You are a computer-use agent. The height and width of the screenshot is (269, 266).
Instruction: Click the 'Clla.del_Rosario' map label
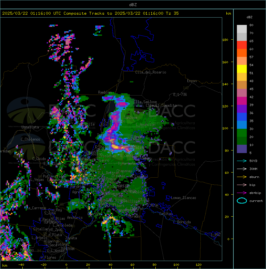click(x=151, y=72)
